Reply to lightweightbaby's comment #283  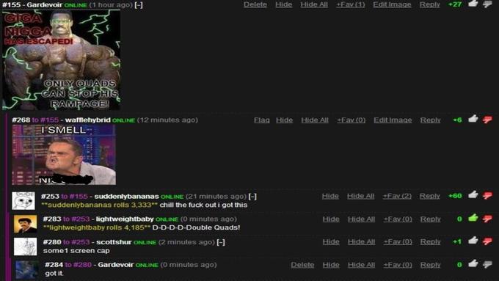point(430,219)
